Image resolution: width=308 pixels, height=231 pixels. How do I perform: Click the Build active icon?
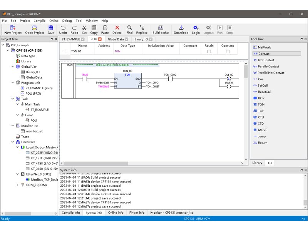tap(161, 28)
